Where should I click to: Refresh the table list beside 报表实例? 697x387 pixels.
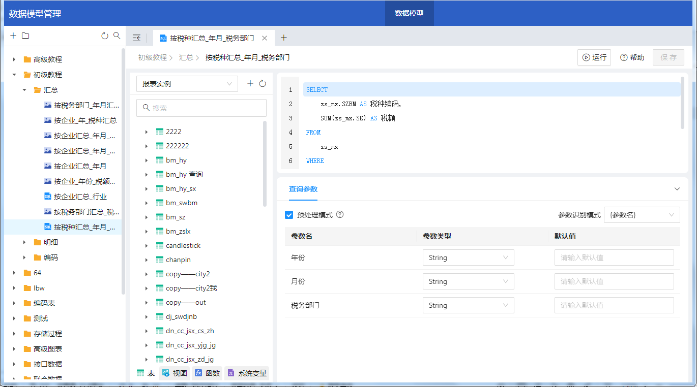263,84
